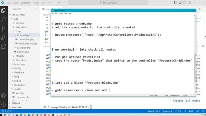Open File menu in VS Code
Screen dimensions: 206x116
[x=9, y=3]
